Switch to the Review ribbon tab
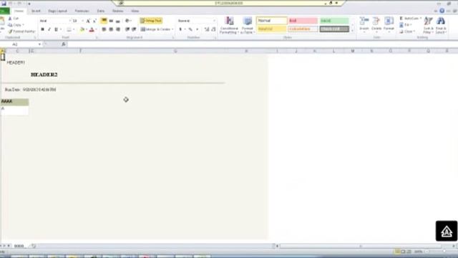The image size is (458, 258). (117, 11)
